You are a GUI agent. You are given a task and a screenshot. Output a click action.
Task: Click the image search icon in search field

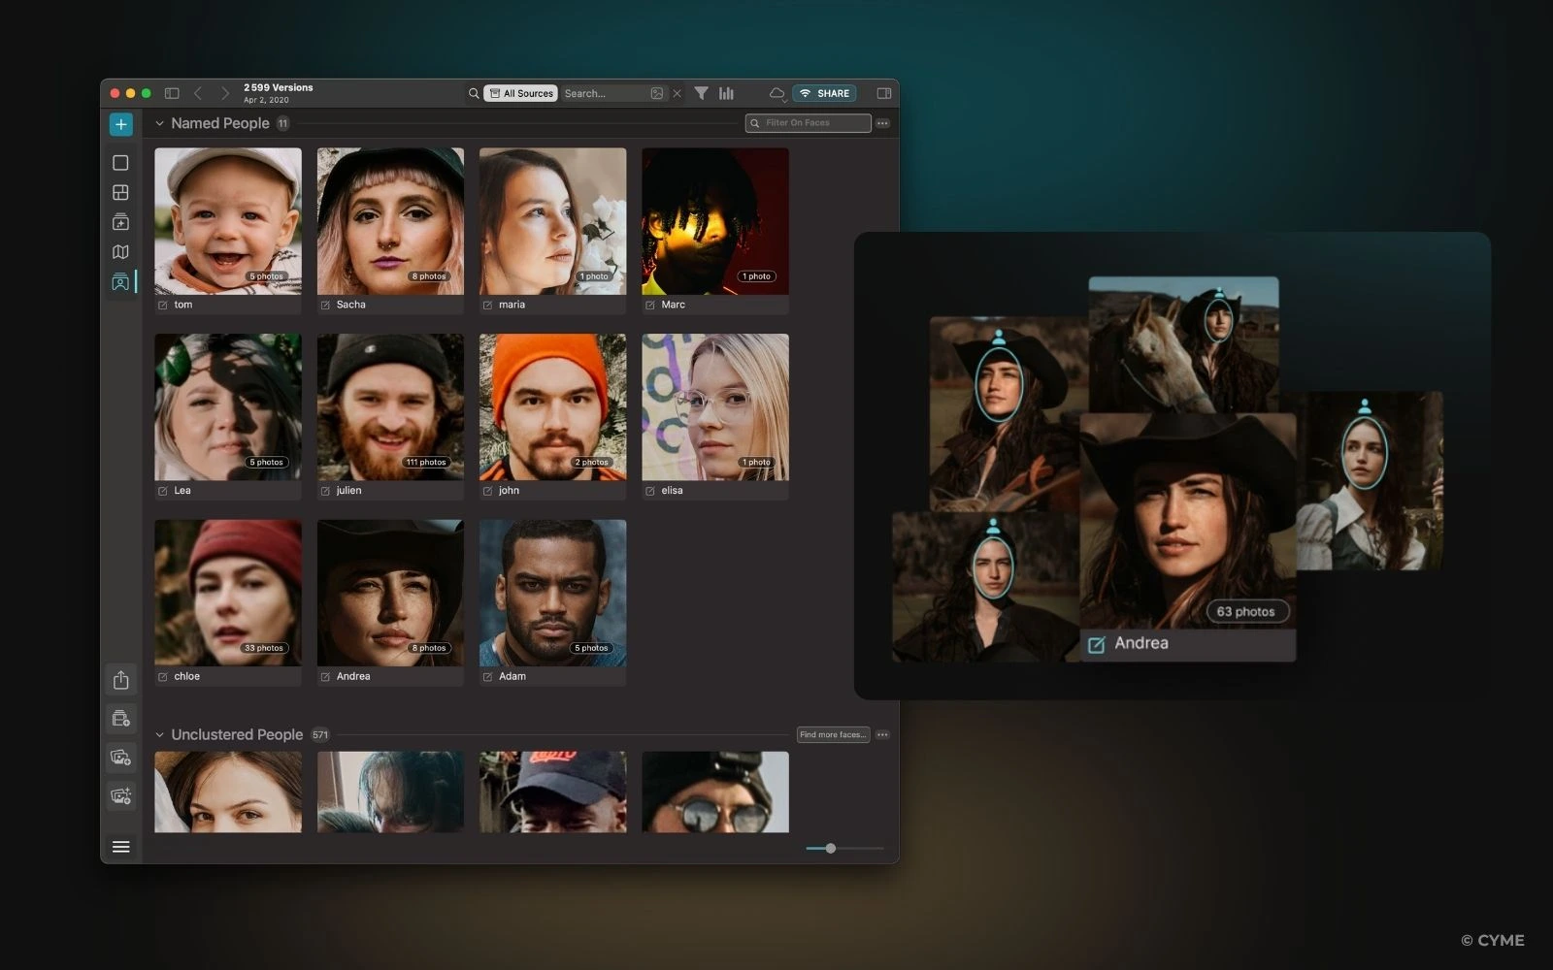(x=657, y=93)
